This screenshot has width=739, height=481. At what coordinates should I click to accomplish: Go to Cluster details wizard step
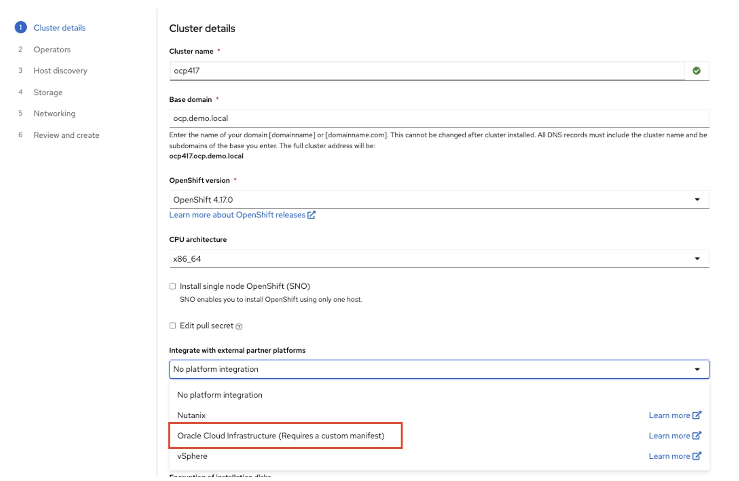pos(60,28)
